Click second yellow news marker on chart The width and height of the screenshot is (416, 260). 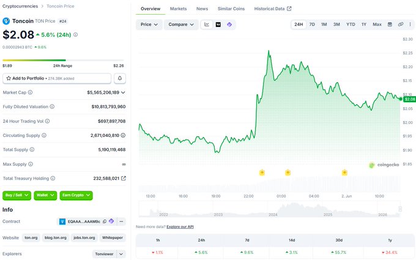(288, 173)
